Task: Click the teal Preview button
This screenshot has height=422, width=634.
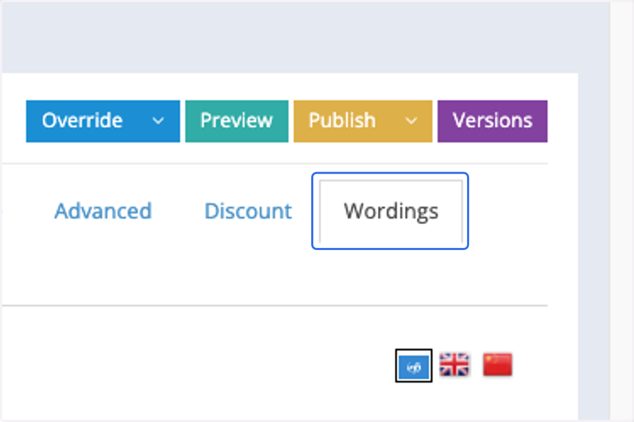Action: click(x=237, y=121)
